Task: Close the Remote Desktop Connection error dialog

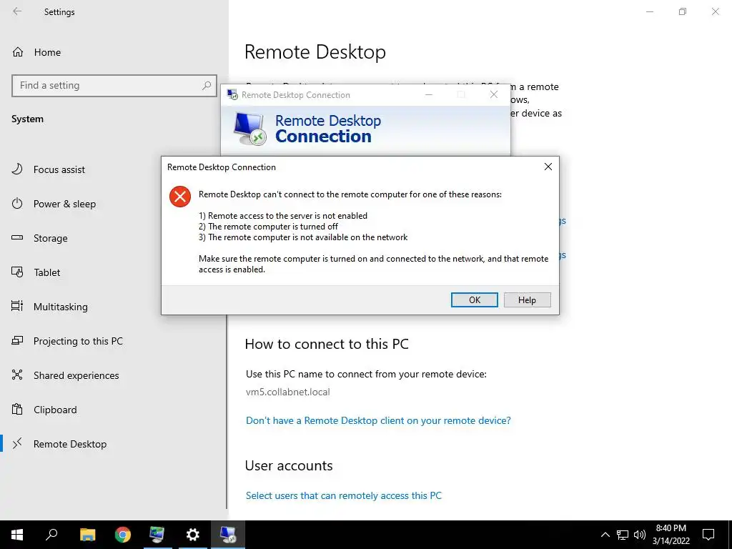Action: [x=548, y=167]
